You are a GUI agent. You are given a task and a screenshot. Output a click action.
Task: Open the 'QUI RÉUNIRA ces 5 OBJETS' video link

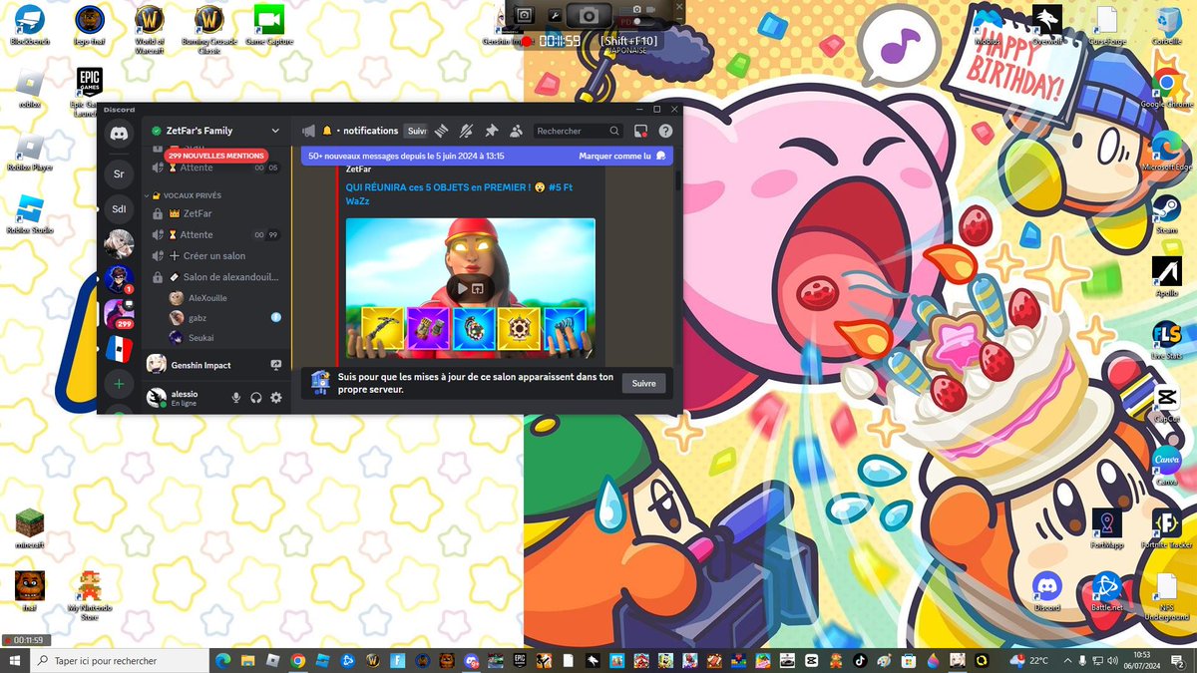pyautogui.click(x=459, y=193)
